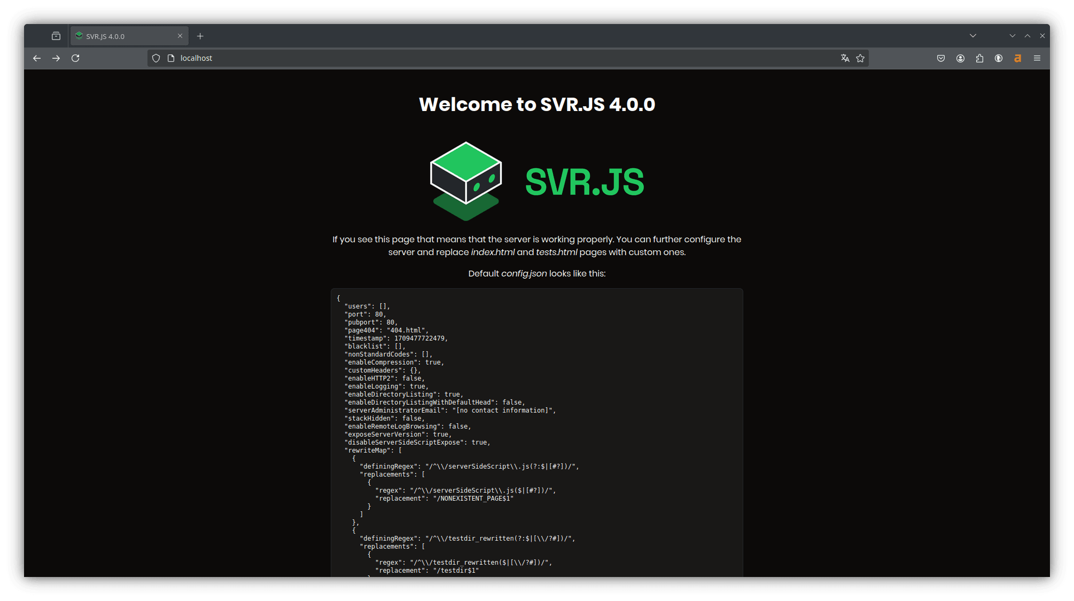Click the "exposeServerVersion": true line

(x=398, y=434)
